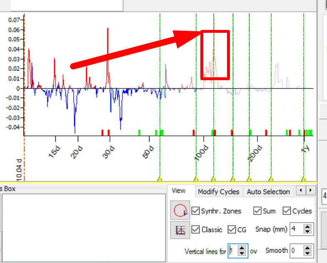Toggle the Classic checkbox
Viewport: 327px width, 263px height.
pos(195,230)
